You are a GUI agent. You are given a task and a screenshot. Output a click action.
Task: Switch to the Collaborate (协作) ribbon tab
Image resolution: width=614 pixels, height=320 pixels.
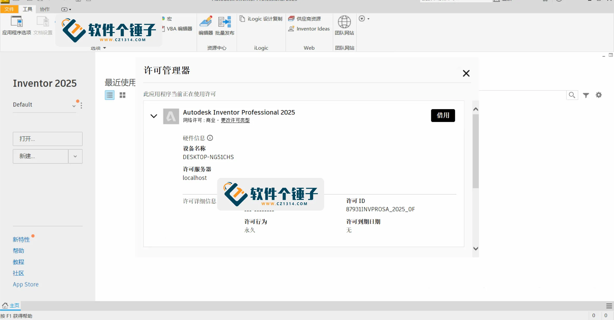45,9
